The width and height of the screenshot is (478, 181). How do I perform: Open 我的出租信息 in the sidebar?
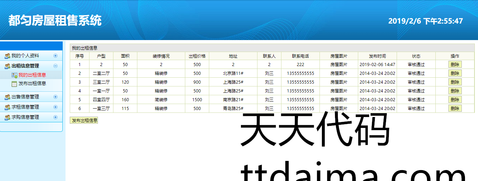click(32, 75)
